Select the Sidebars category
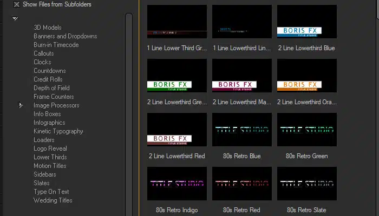The width and height of the screenshot is (379, 216). point(45,174)
